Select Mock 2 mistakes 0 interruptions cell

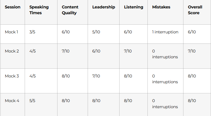click(165, 54)
